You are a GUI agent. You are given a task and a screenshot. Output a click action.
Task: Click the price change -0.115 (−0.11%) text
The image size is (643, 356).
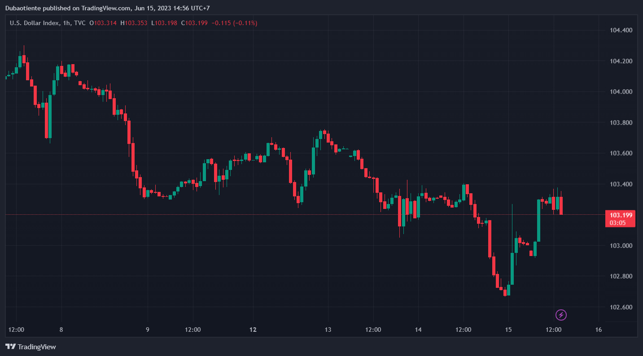(234, 23)
